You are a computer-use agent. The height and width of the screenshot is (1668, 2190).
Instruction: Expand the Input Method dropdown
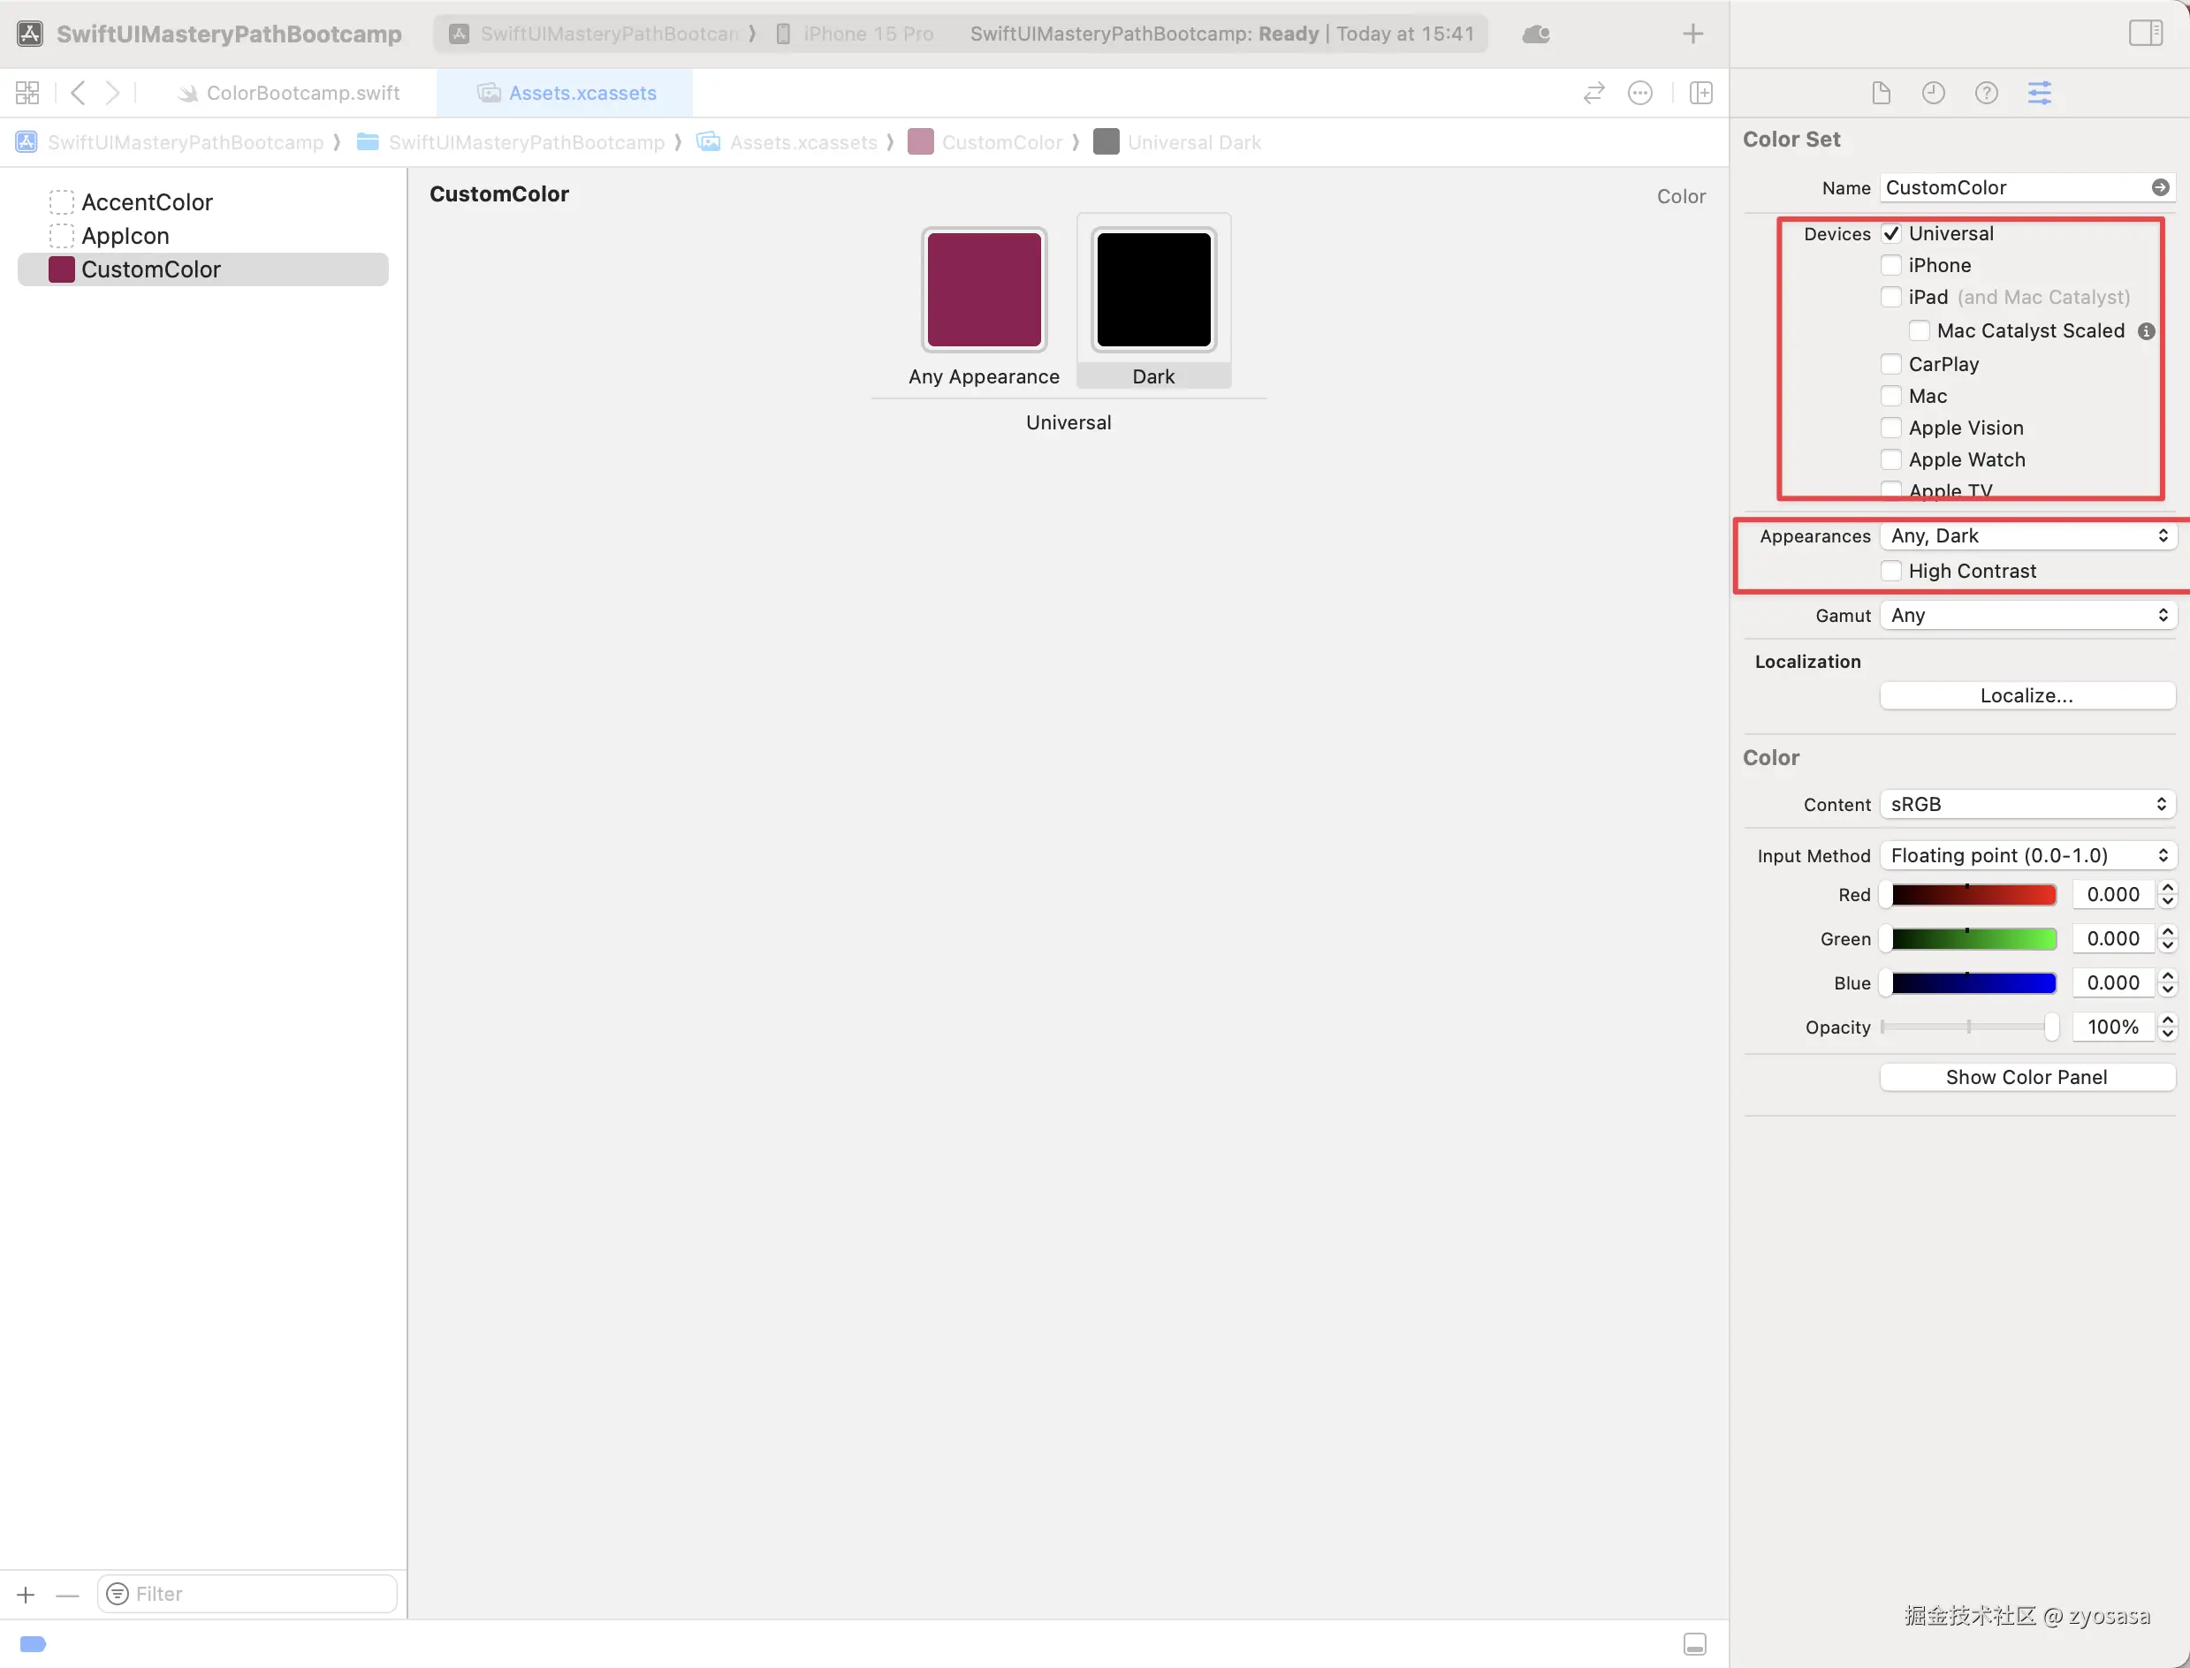tap(2027, 856)
